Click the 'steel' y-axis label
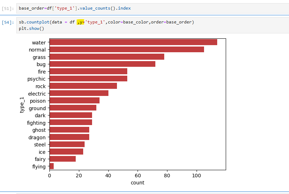This screenshot has height=194, width=289. coord(40,145)
